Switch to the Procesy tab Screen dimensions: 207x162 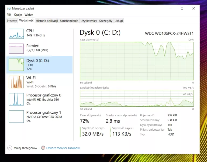pyautogui.click(x=12, y=21)
